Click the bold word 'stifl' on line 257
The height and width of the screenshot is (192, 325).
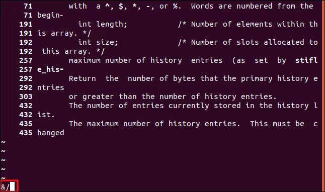(x=306, y=60)
